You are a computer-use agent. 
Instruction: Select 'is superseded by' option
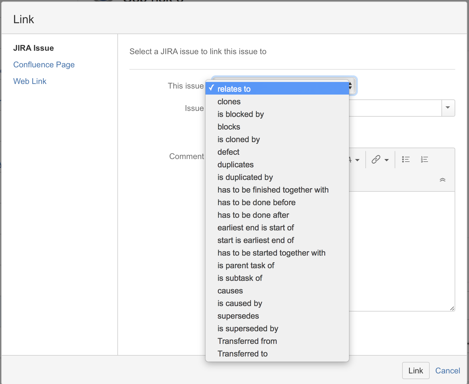(x=277, y=328)
